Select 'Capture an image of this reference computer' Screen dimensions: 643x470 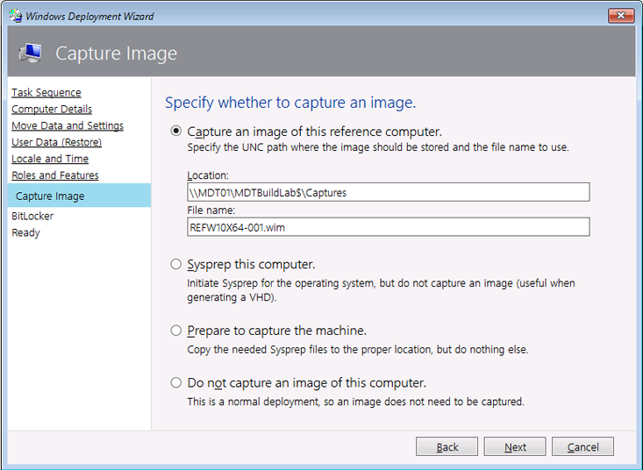coord(176,132)
